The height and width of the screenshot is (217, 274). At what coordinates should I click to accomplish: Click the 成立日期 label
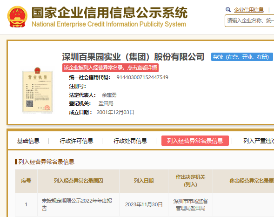click(80, 112)
